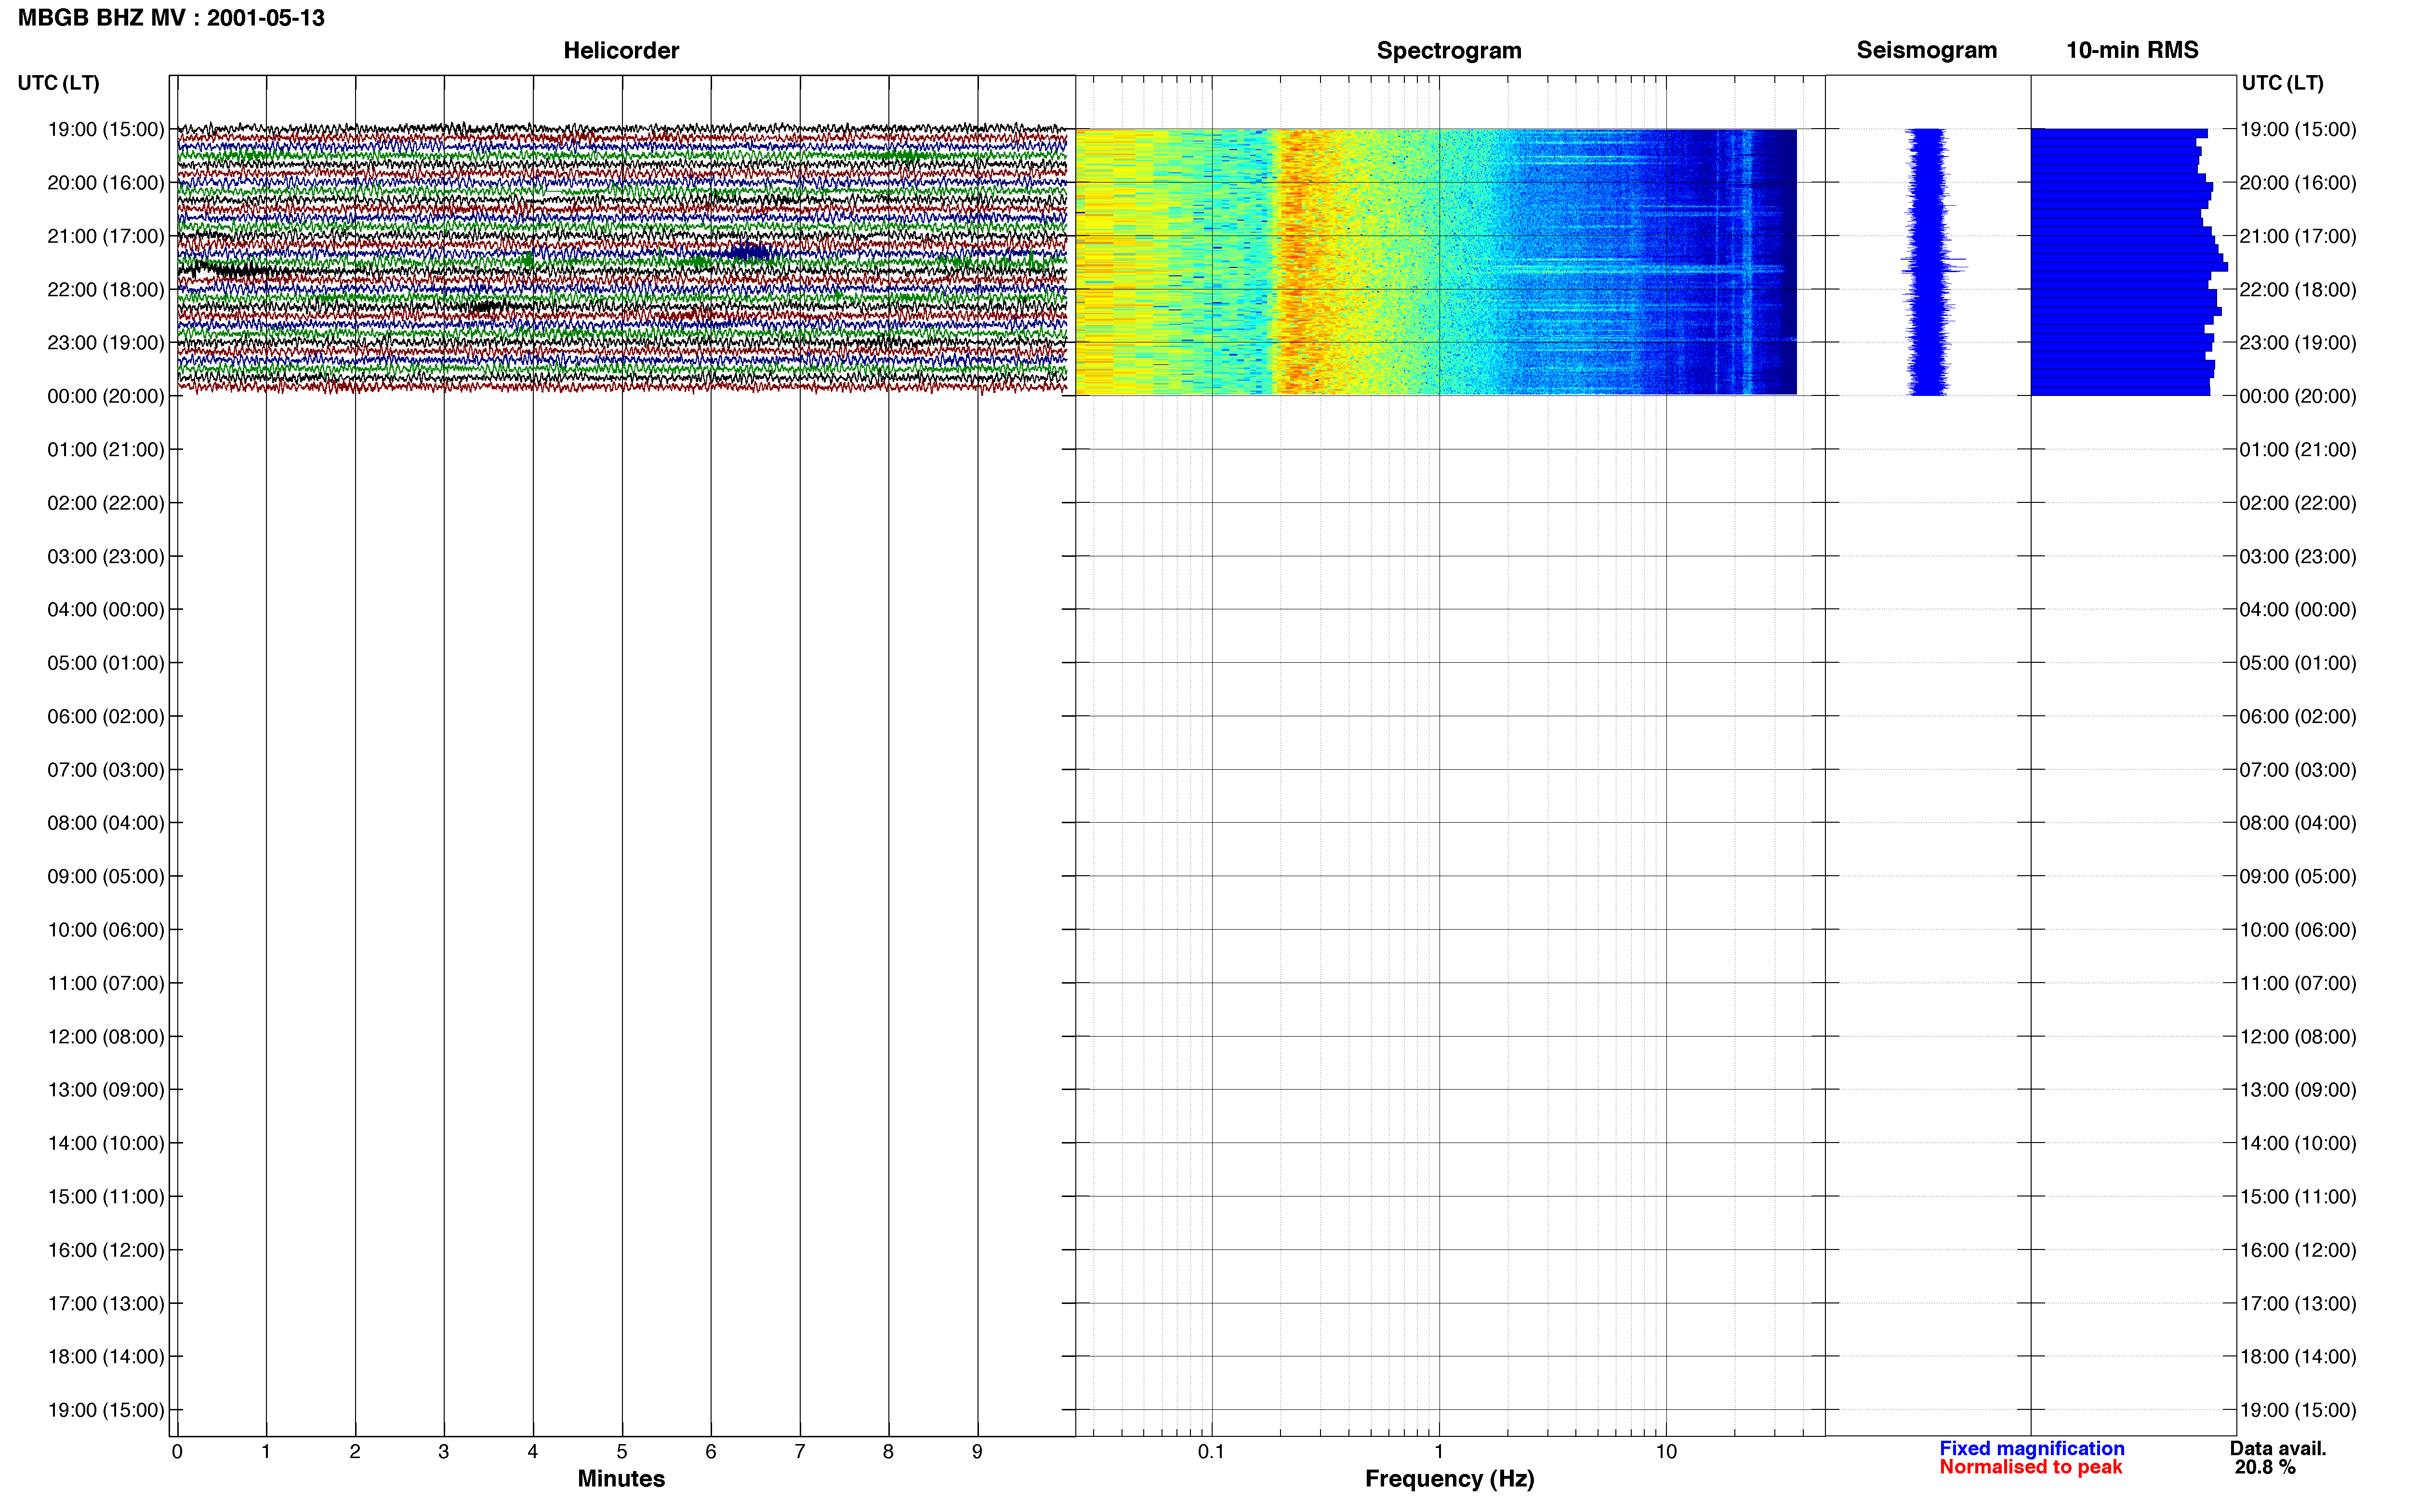This screenshot has height=1512, width=2418.
Task: Click left axis label '23:00 (19:00)'
Action: (x=106, y=343)
